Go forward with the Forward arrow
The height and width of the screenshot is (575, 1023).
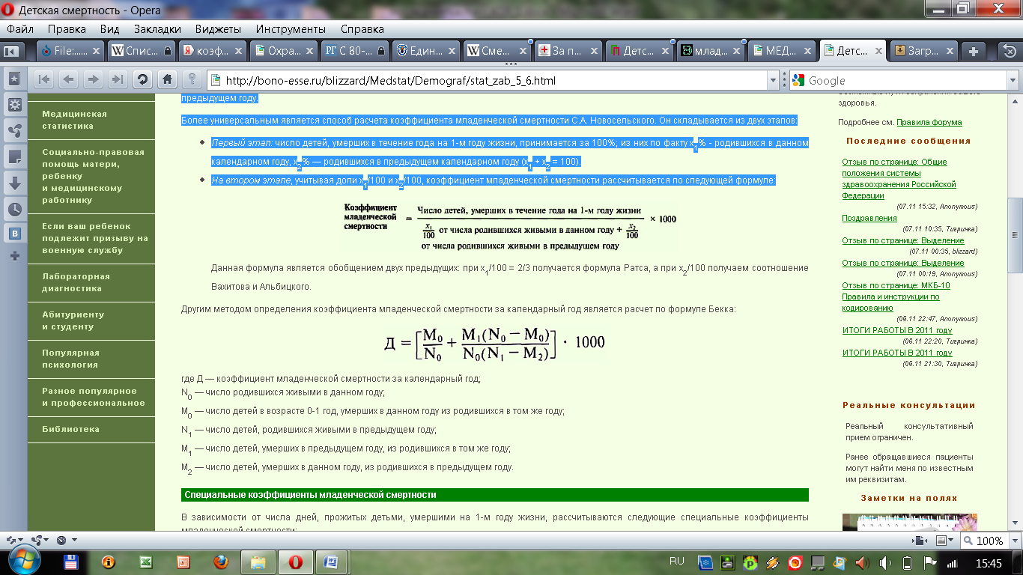pos(93,79)
